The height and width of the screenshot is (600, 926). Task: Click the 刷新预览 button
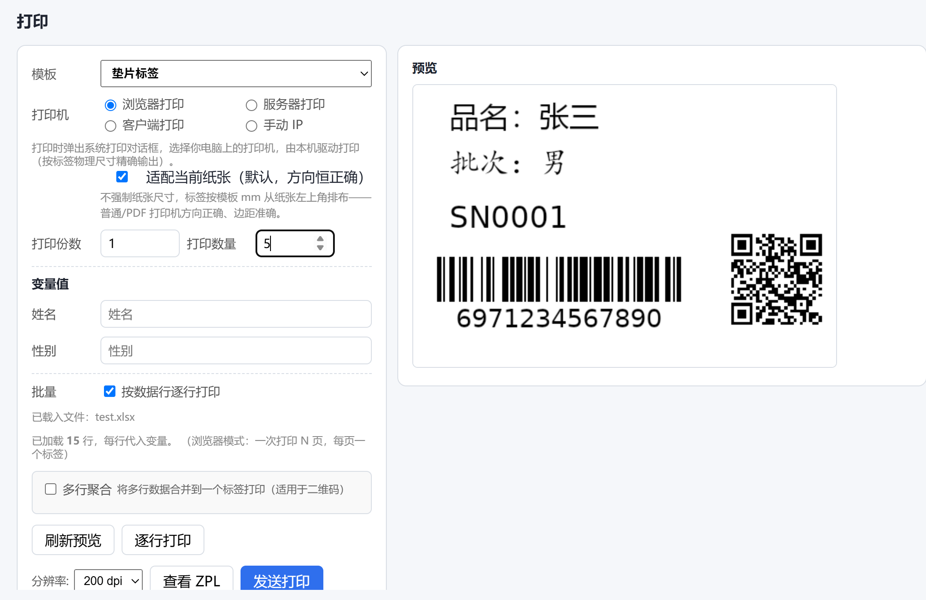click(x=73, y=540)
